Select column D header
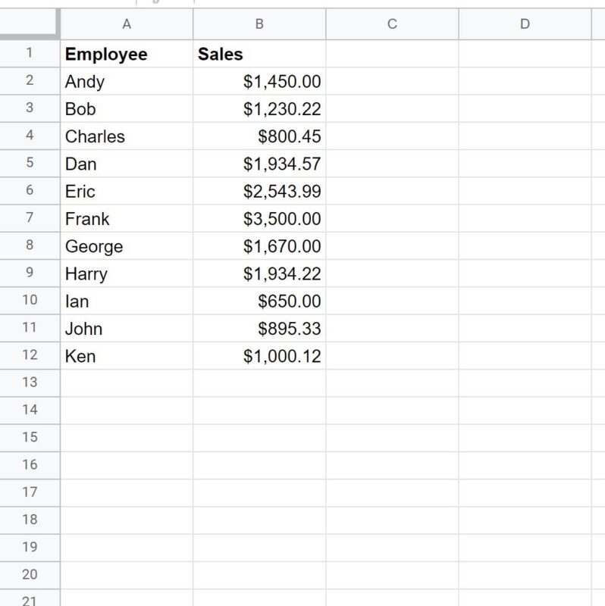This screenshot has width=605, height=606. click(525, 24)
